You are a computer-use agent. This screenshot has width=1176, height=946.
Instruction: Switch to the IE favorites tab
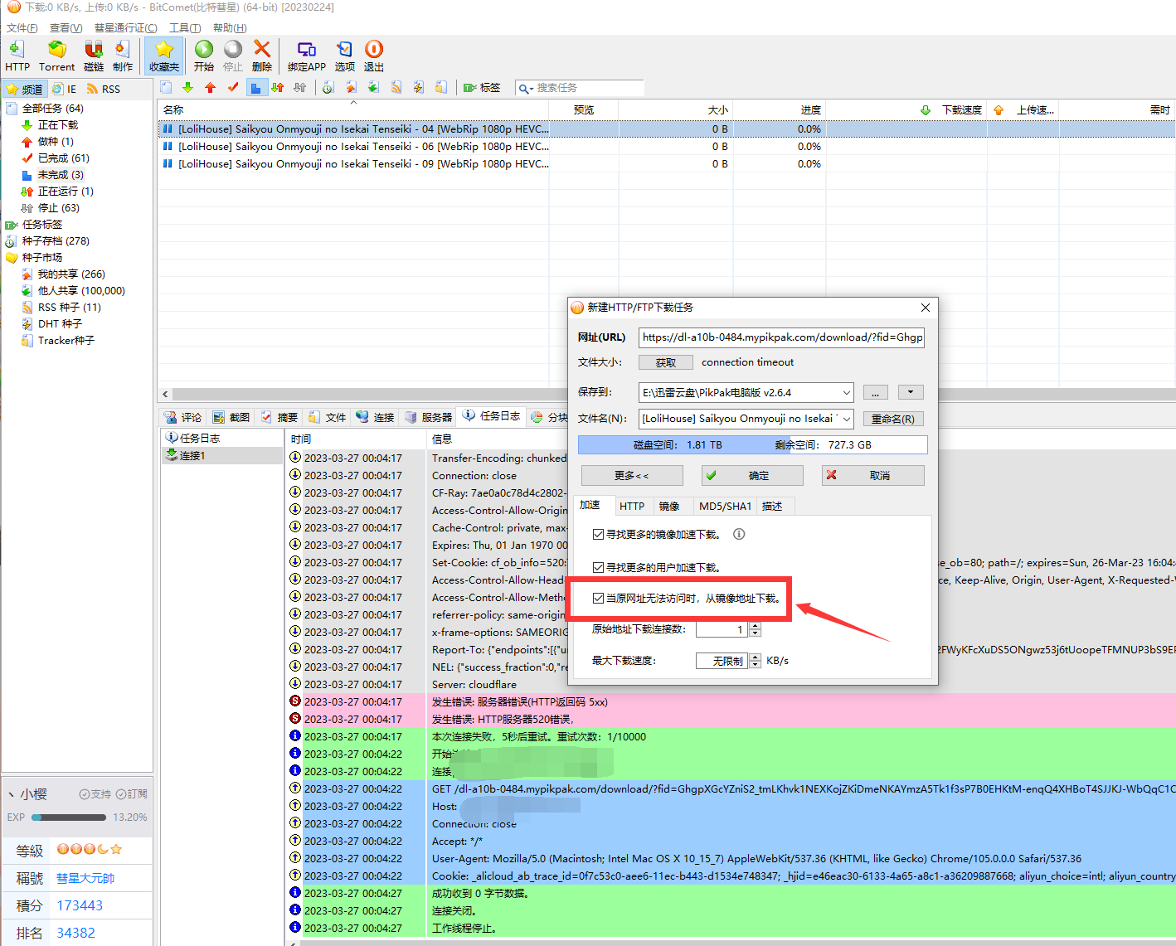65,89
